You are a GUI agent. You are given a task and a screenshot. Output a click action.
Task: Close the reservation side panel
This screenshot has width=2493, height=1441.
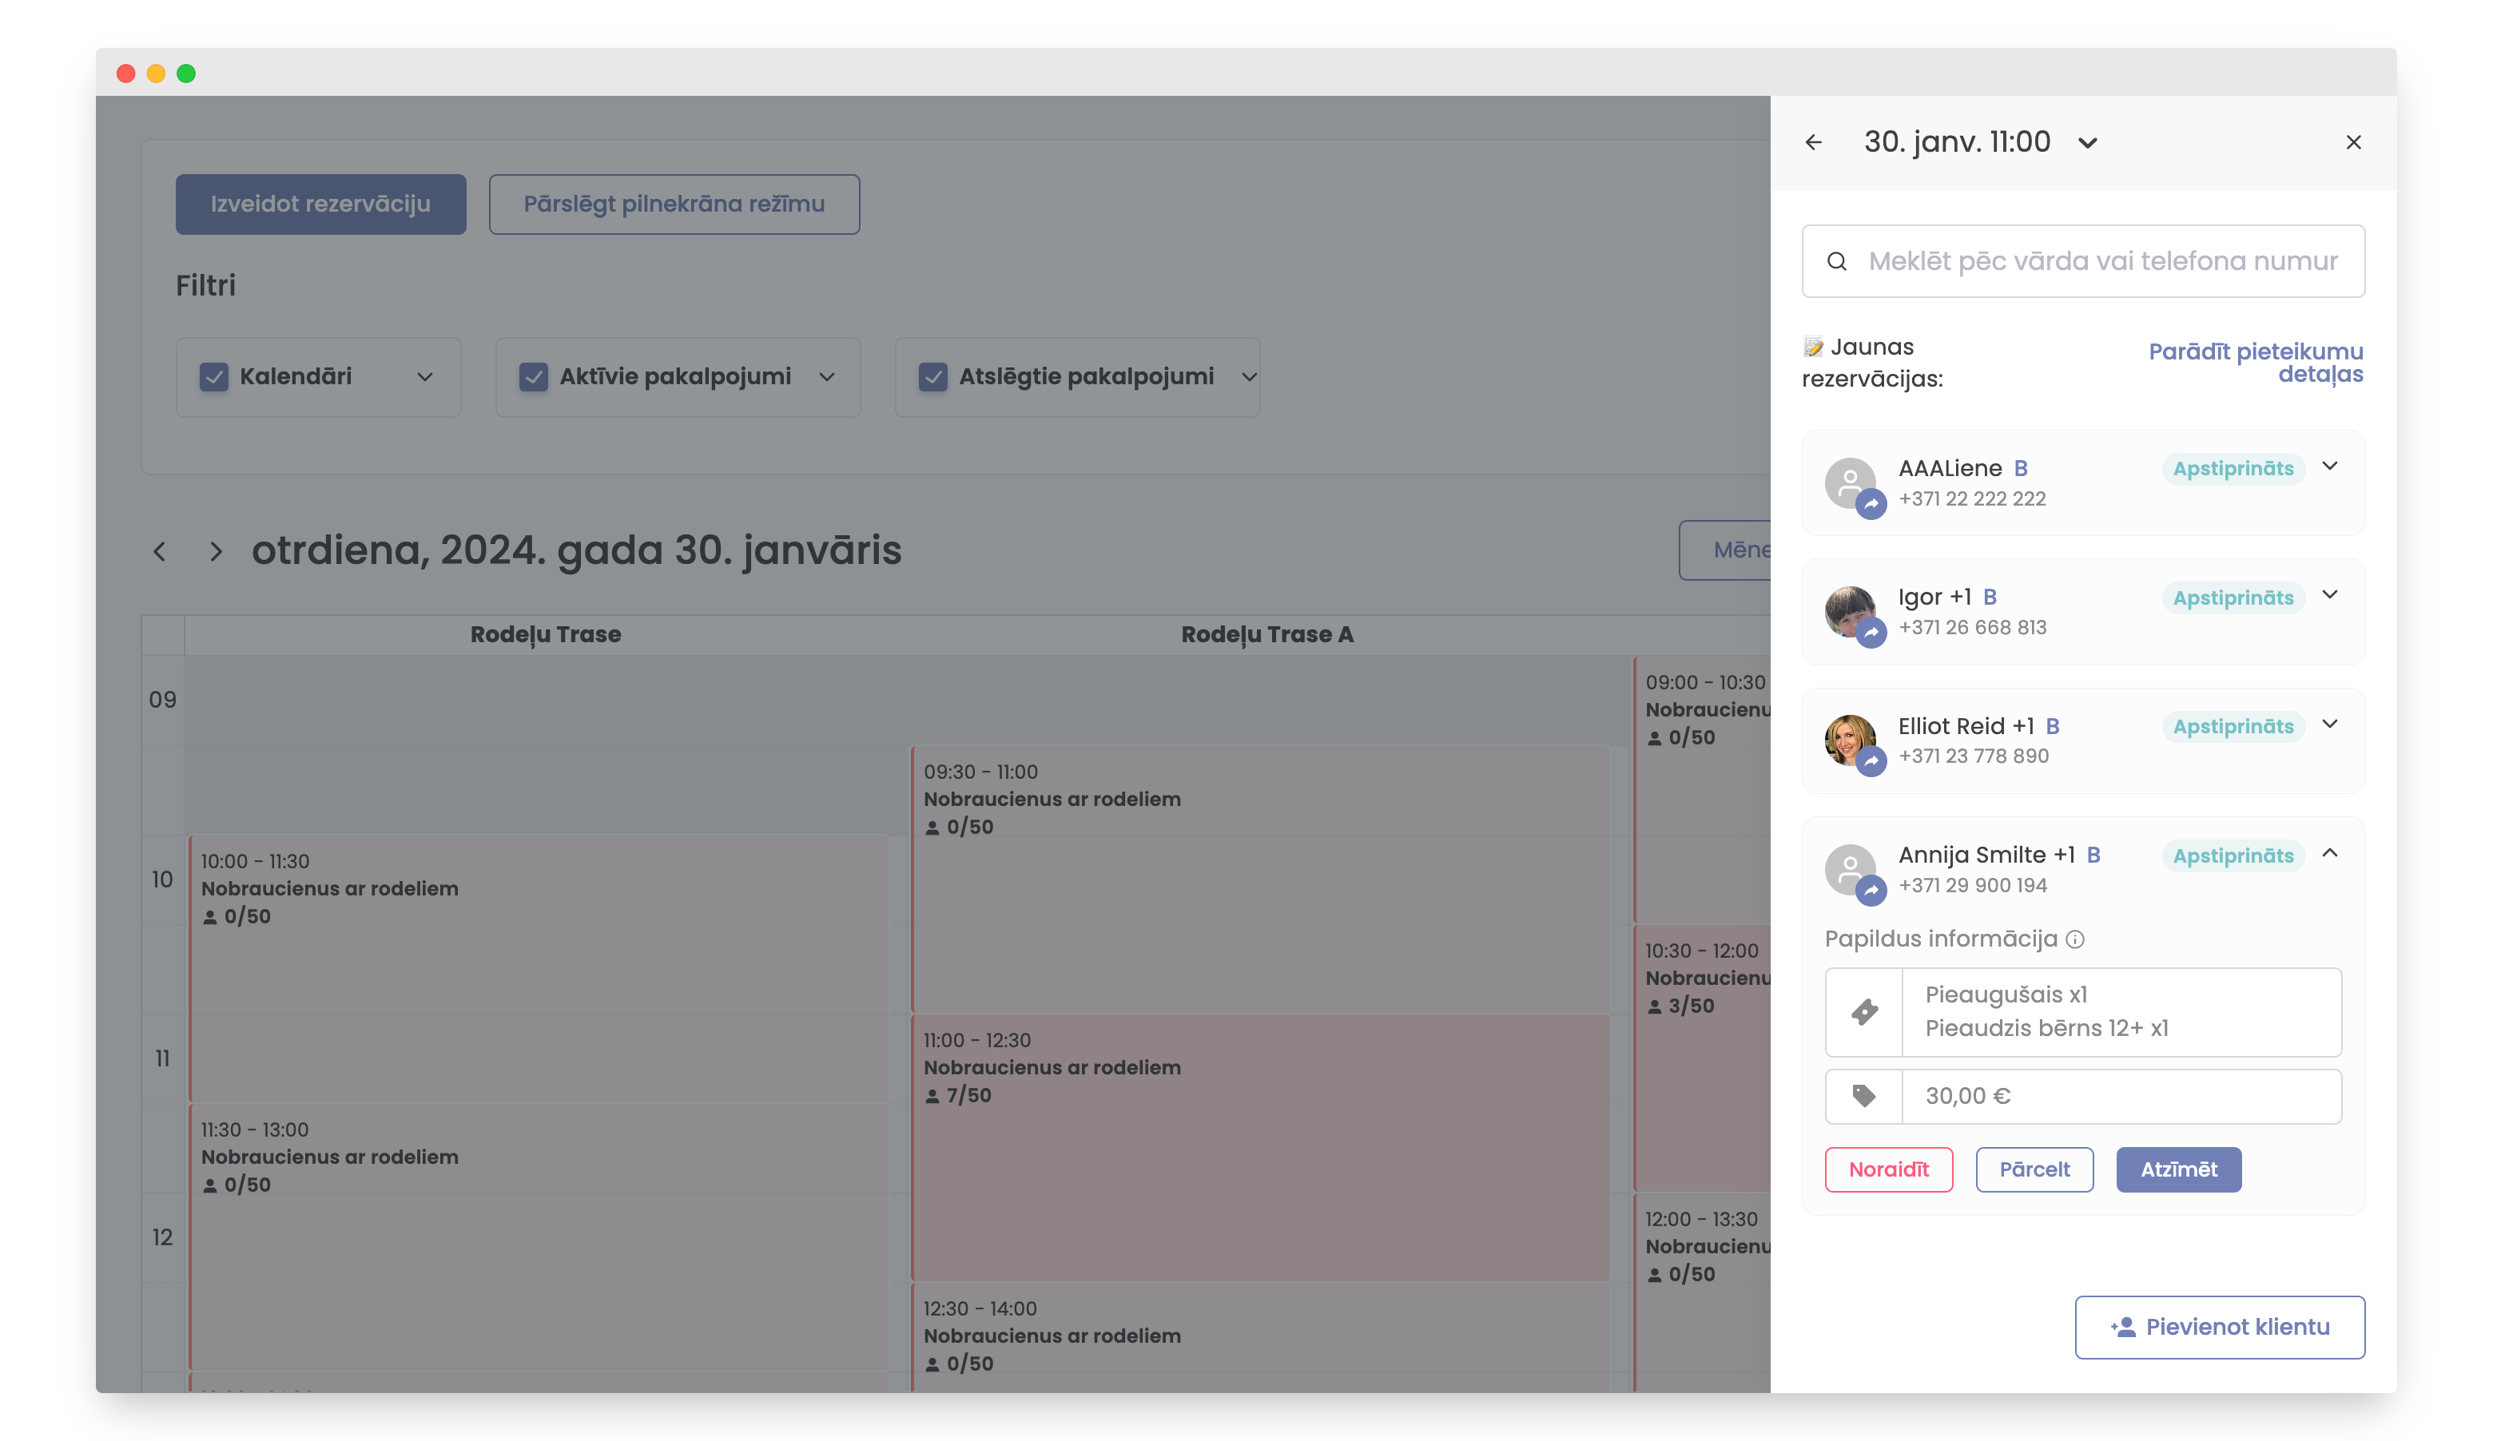(2352, 142)
